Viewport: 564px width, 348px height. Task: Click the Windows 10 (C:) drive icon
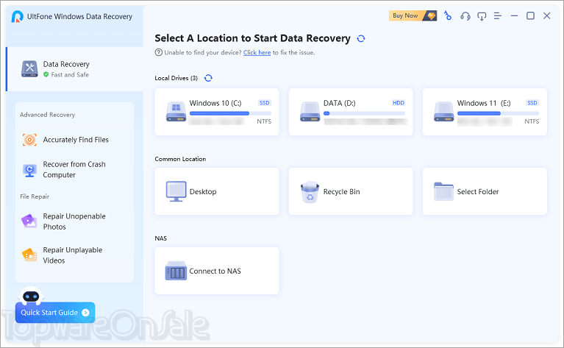pyautogui.click(x=176, y=112)
